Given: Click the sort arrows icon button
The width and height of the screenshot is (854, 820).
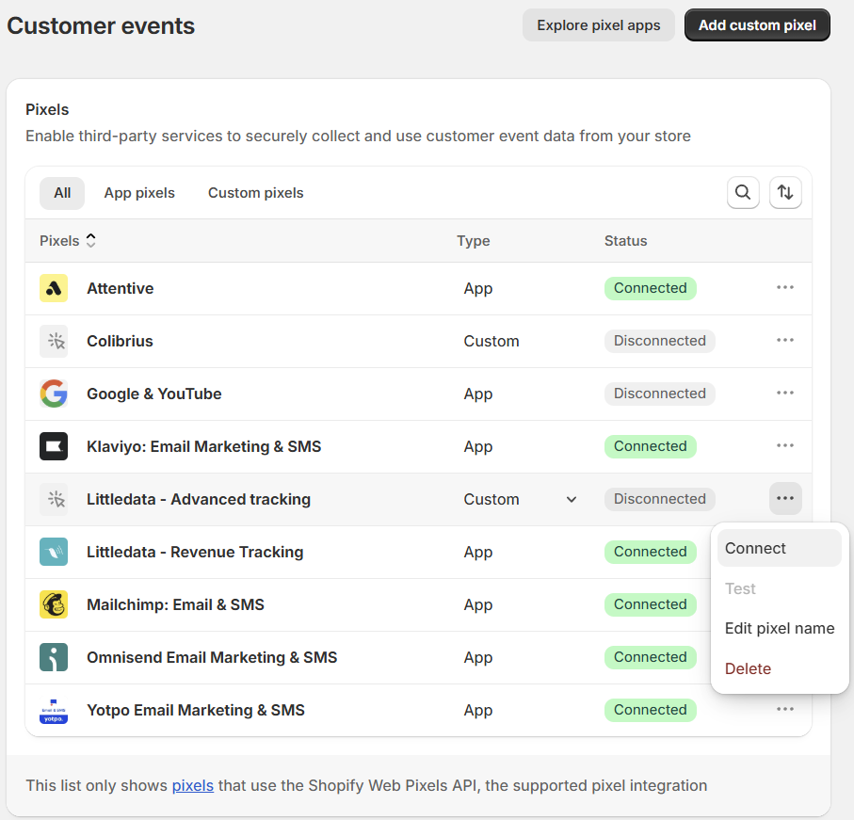Looking at the screenshot, I should click(x=785, y=192).
